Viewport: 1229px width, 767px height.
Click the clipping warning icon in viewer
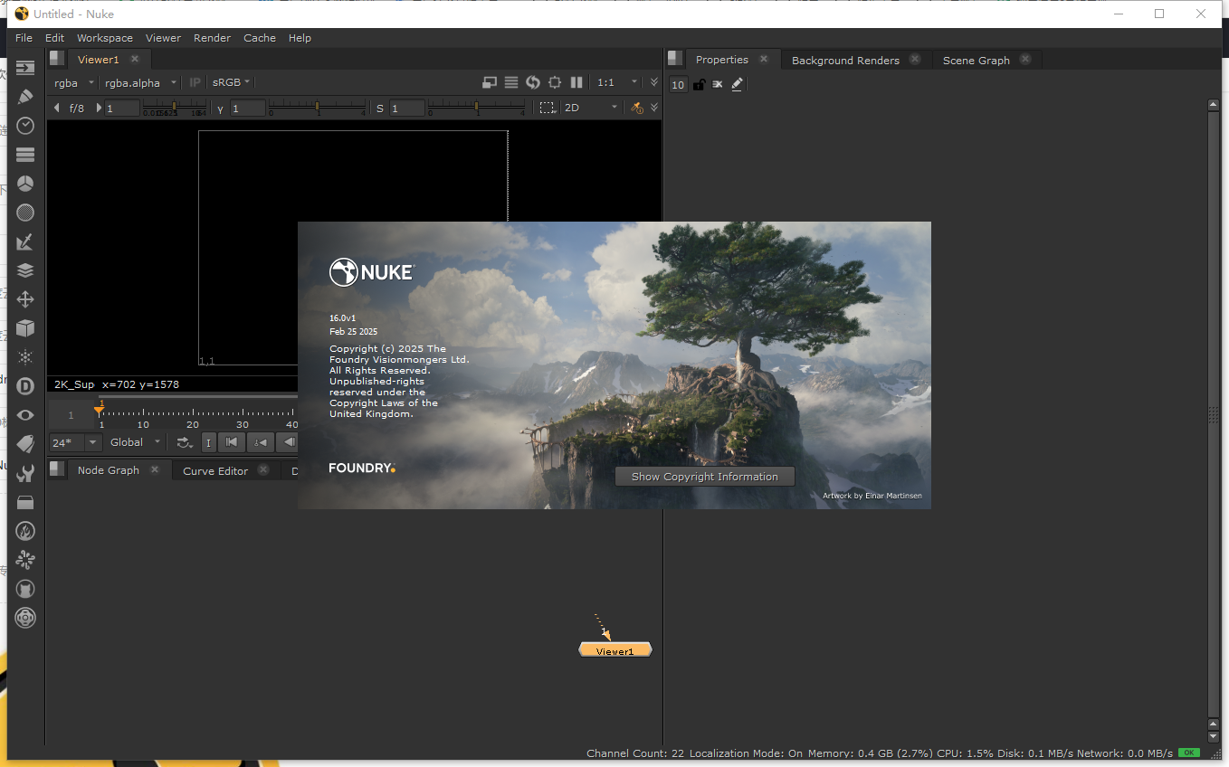490,82
